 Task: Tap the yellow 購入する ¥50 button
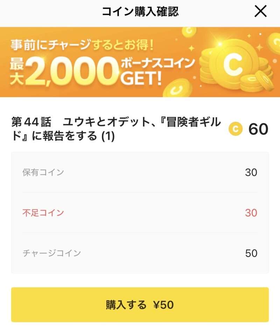point(140,305)
